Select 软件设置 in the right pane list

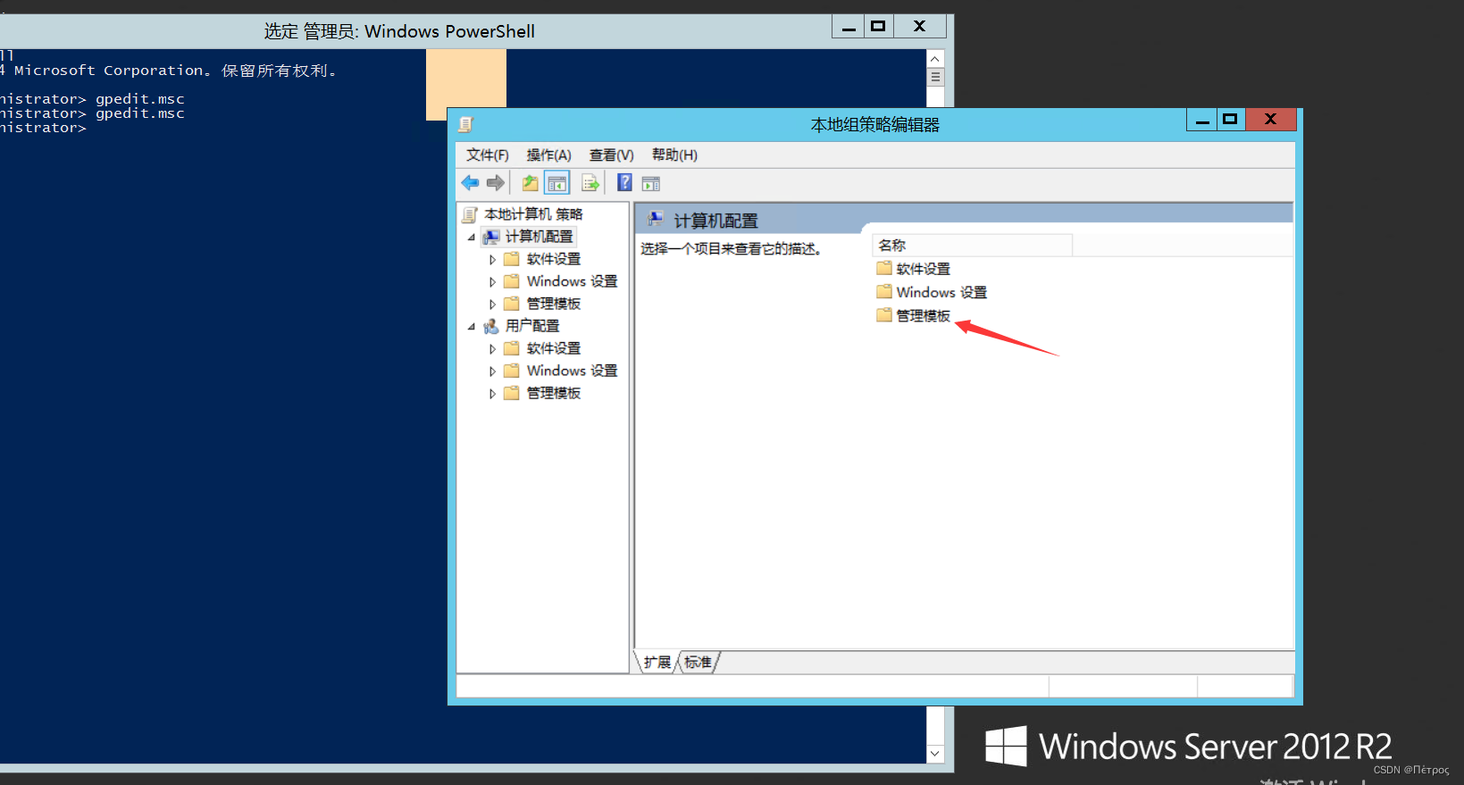click(x=923, y=269)
